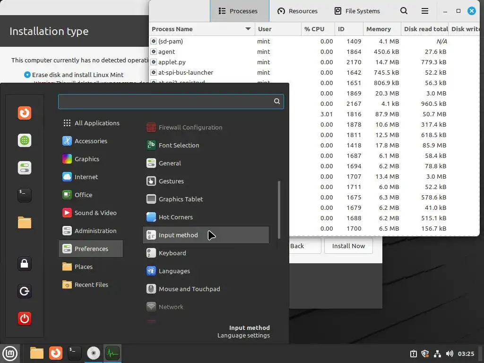
Task: Sort processes by ID column header
Action: (x=349, y=29)
